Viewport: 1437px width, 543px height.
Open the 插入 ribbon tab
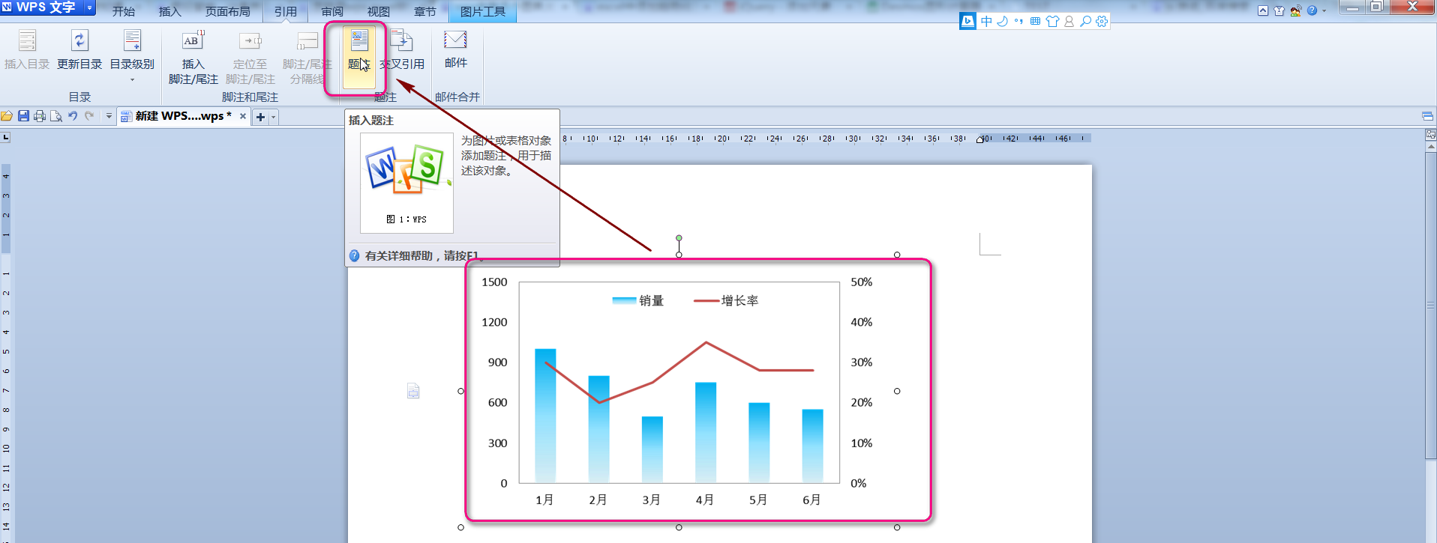[170, 11]
